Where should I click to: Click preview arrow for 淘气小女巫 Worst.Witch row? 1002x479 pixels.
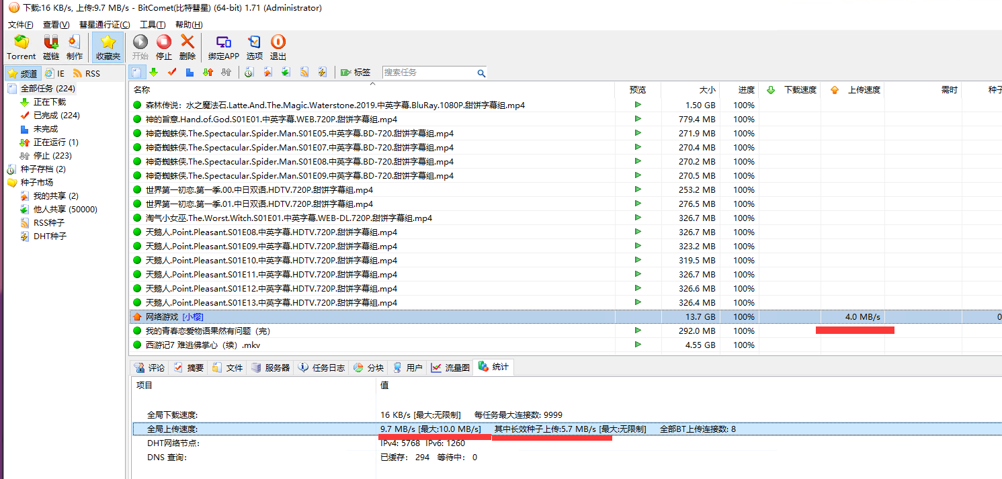638,218
